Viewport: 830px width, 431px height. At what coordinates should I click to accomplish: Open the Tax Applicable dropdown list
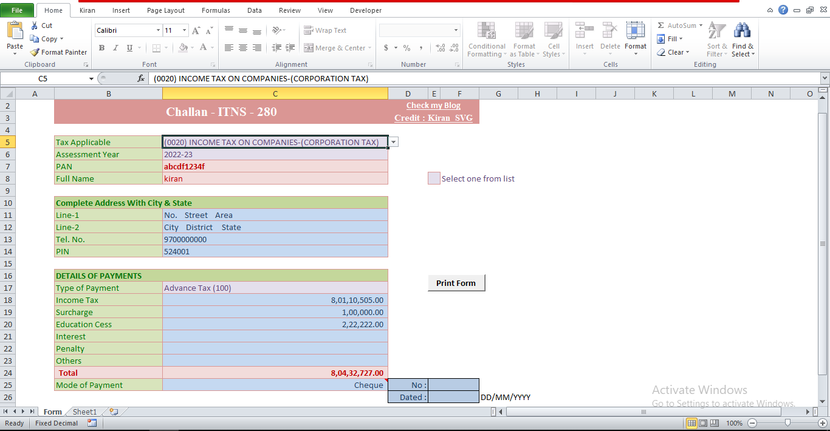(393, 141)
